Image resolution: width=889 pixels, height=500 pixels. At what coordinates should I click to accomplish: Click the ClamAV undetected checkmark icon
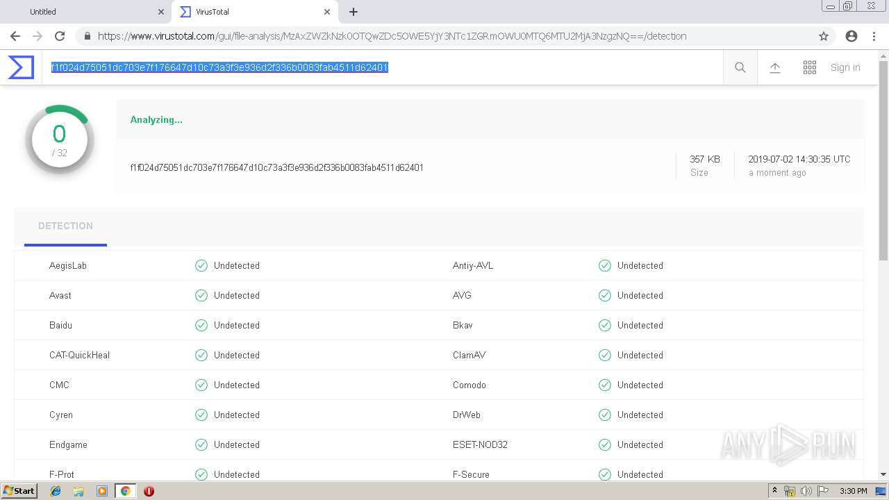[605, 355]
